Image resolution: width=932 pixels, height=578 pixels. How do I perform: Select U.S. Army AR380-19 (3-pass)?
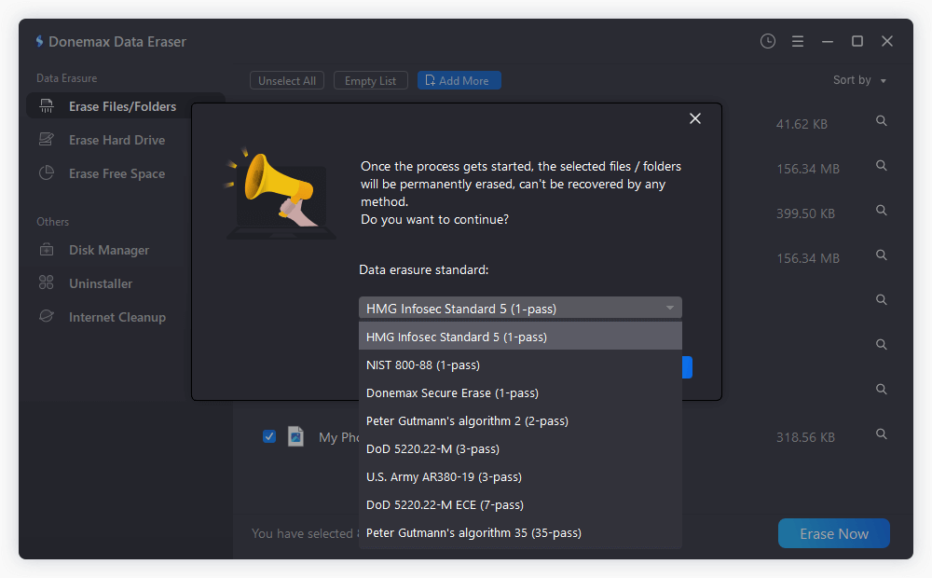444,476
